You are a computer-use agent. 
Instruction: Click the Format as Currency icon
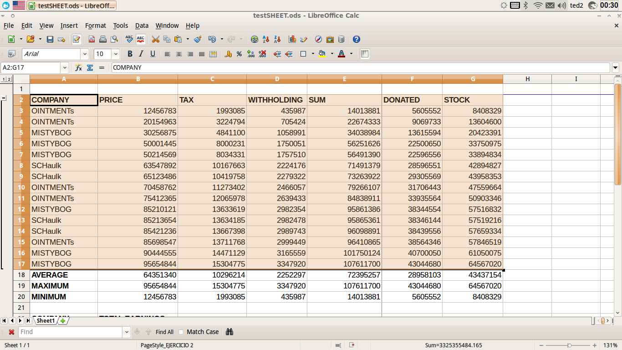228,54
